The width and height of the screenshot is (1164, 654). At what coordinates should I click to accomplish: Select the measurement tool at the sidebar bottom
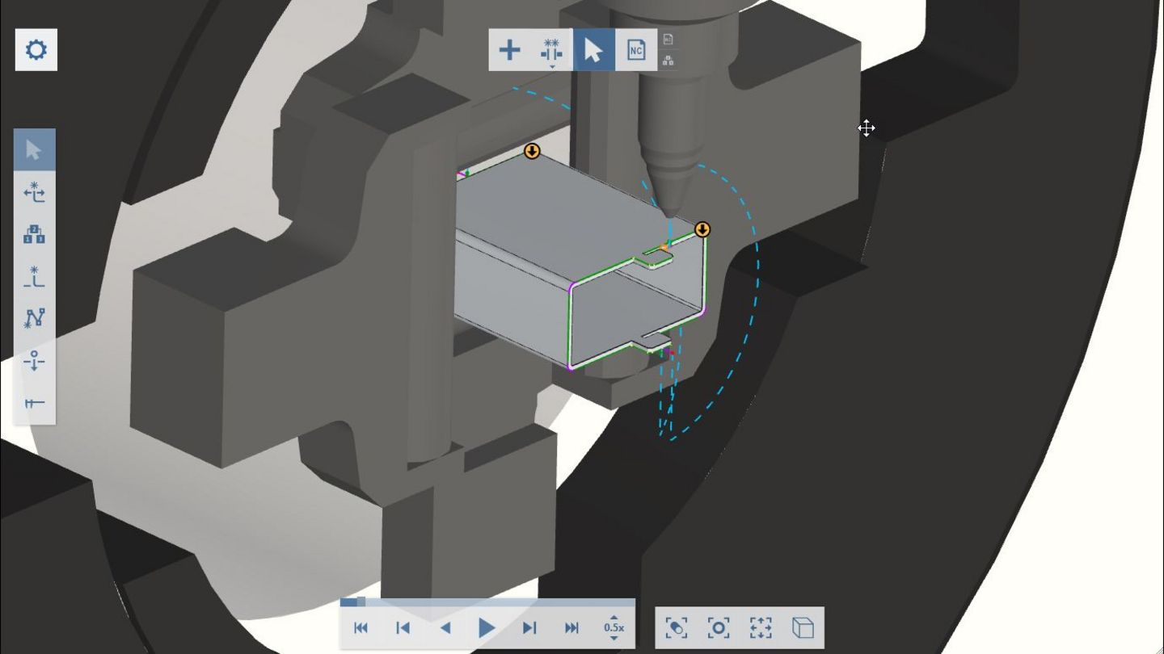click(x=36, y=403)
